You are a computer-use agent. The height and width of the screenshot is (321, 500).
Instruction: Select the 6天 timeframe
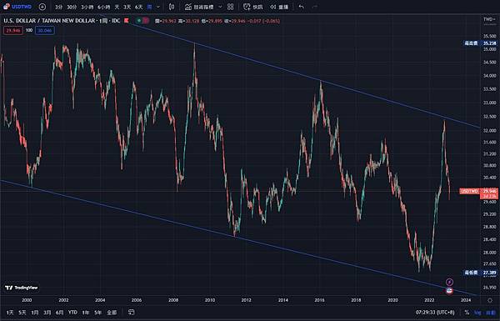[x=138, y=7]
